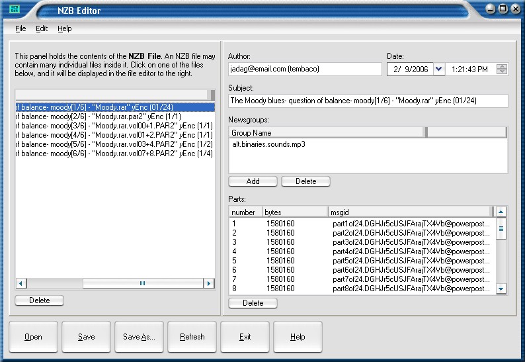Click the Add newsgroup button
Screen dimensions: 525x362
point(253,181)
